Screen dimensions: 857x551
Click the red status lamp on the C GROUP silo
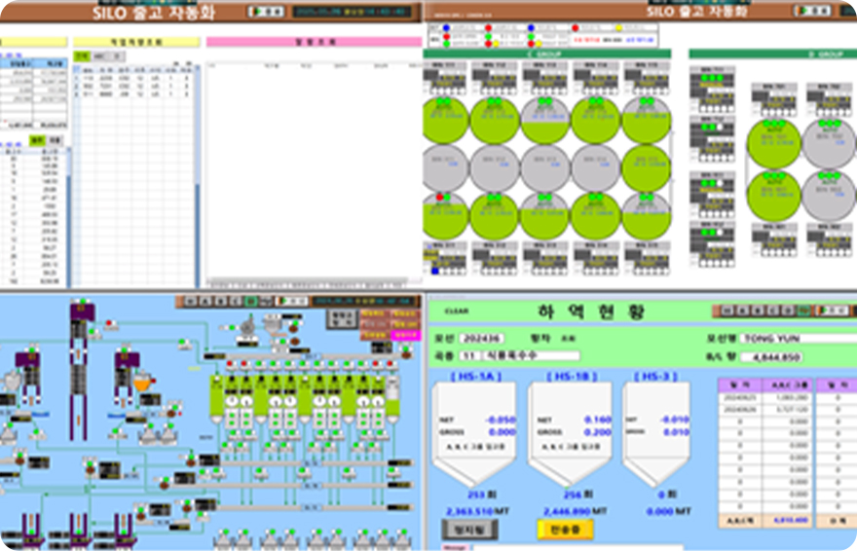coord(439,198)
